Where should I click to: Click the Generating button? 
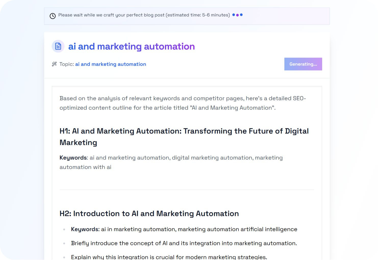303,64
